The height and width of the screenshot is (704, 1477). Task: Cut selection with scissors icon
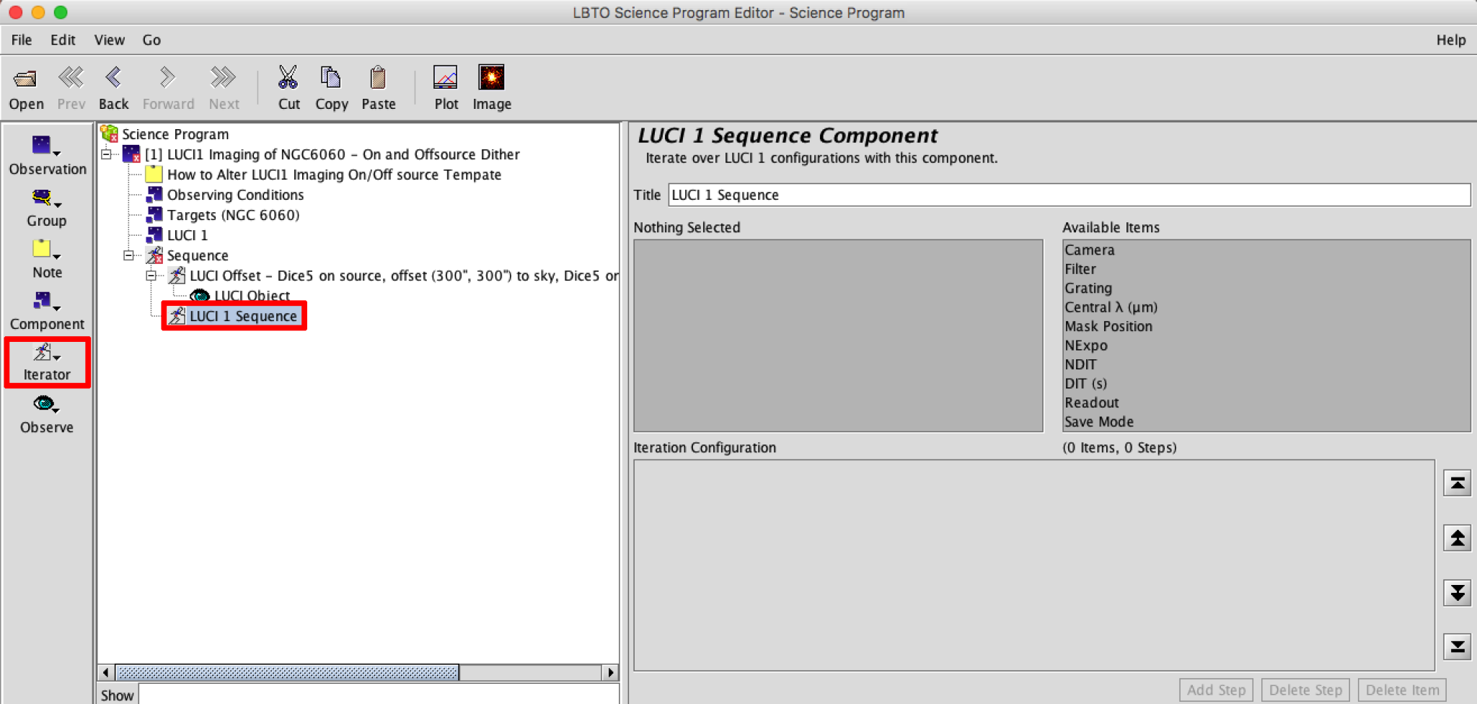(288, 77)
